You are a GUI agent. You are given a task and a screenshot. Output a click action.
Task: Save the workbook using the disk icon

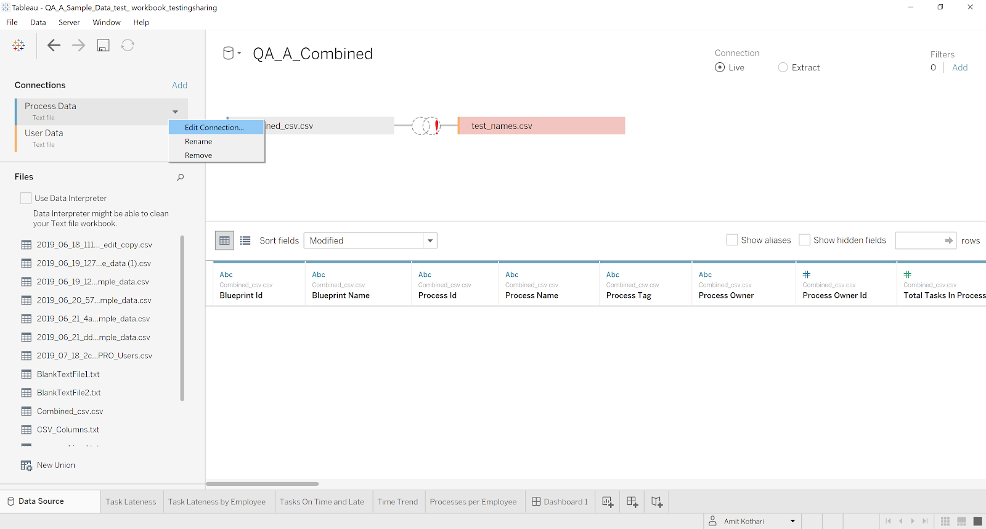click(103, 45)
